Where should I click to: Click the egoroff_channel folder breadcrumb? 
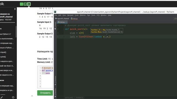click(62, 19)
